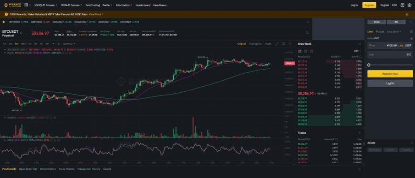Select the 1m chart interval
The image size is (415, 178).
click(5, 44)
